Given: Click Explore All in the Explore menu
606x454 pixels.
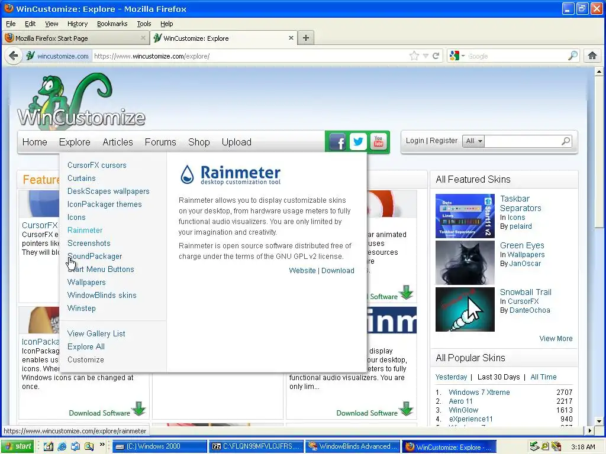Looking at the screenshot, I should point(86,346).
